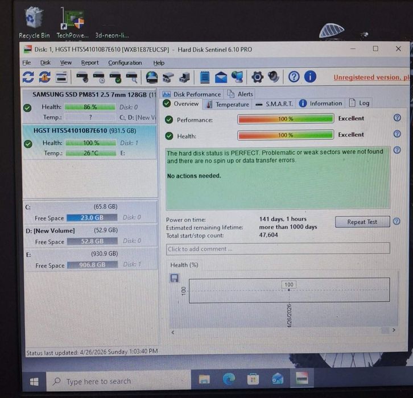Screen dimensions: 413x398
Task: Click the Hard Disk Sentinel taskbar icon
Action: [302, 379]
